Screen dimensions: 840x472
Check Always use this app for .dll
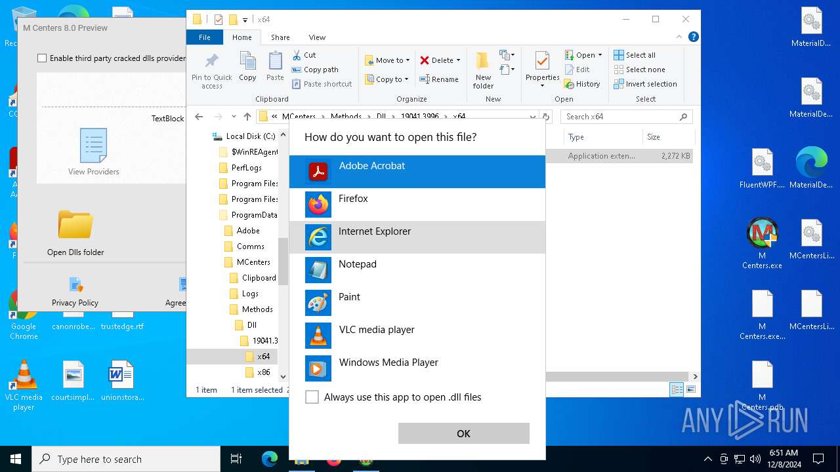(312, 397)
